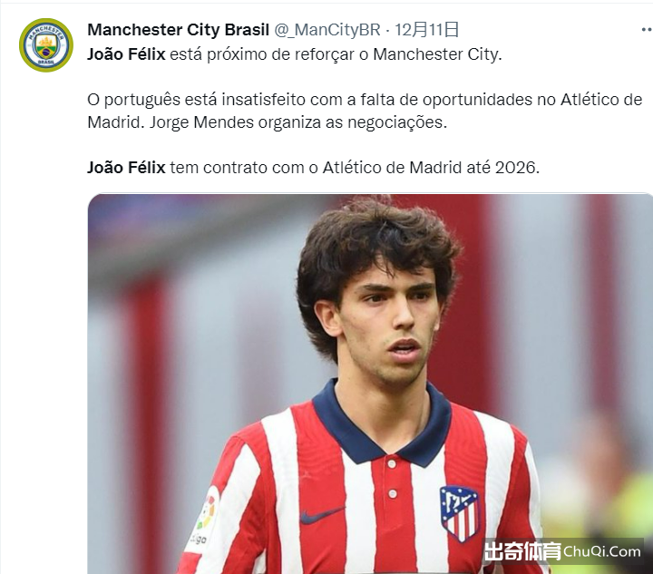Image resolution: width=653 pixels, height=574 pixels.
Task: Click the Chinese 出奇体育 watermark text
Action: [522, 551]
